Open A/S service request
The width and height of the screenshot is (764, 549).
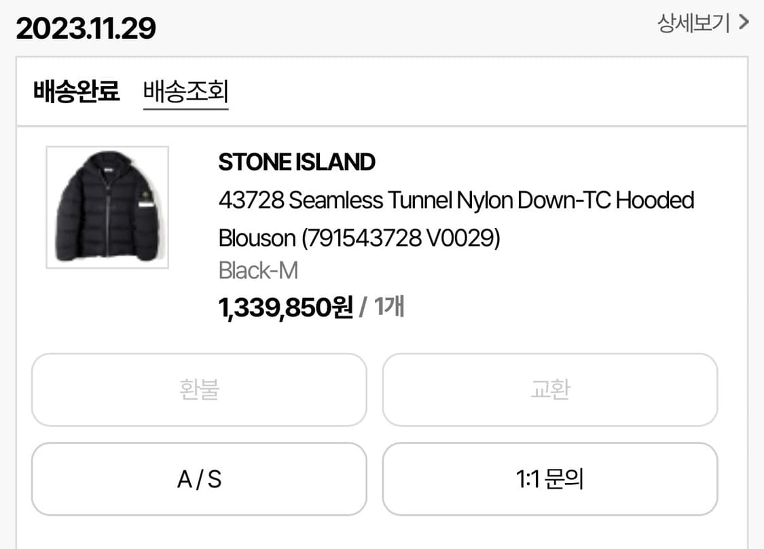tap(198, 479)
